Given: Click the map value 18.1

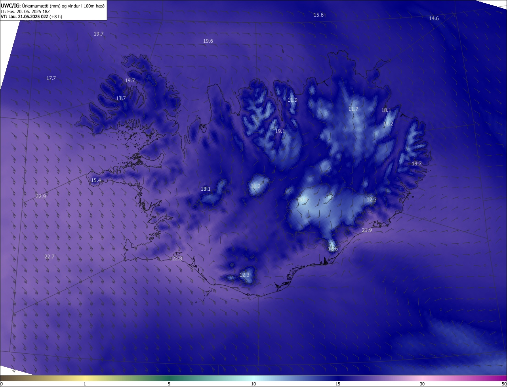Looking at the screenshot, I should coord(386,110).
